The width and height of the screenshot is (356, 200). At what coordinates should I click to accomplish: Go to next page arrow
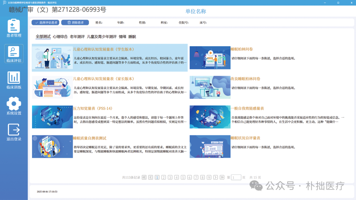[x=216, y=177]
